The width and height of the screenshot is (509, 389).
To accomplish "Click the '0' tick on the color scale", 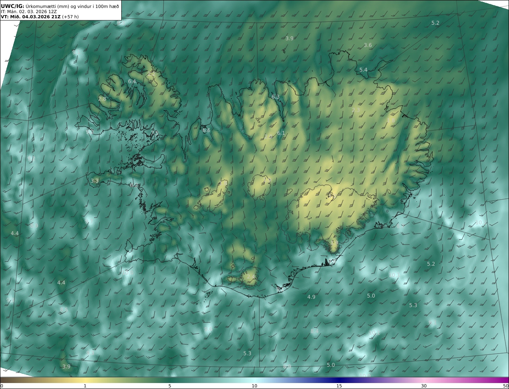I will pyautogui.click(x=1, y=386).
